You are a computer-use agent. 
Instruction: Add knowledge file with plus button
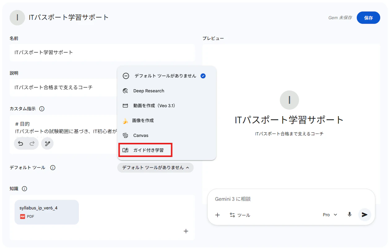pos(186,231)
